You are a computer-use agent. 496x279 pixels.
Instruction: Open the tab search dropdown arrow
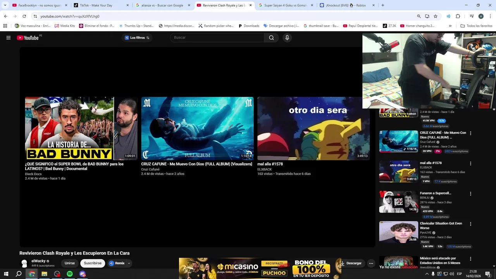pos(5,5)
